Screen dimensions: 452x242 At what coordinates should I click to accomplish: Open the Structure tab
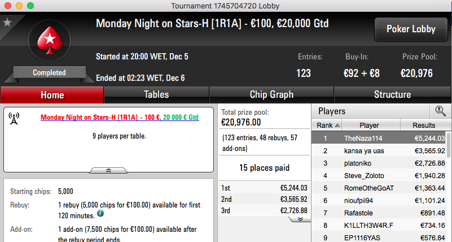click(392, 95)
